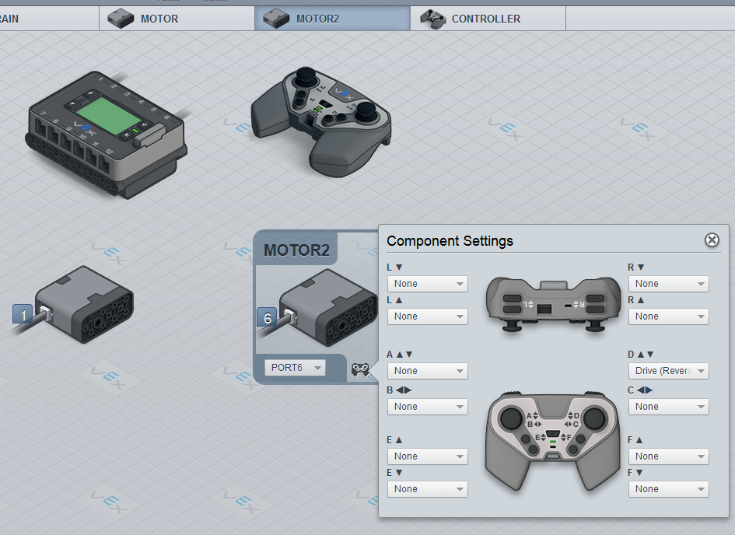
Task: Click the CONTROLLER gamepad icon
Action: 432,18
